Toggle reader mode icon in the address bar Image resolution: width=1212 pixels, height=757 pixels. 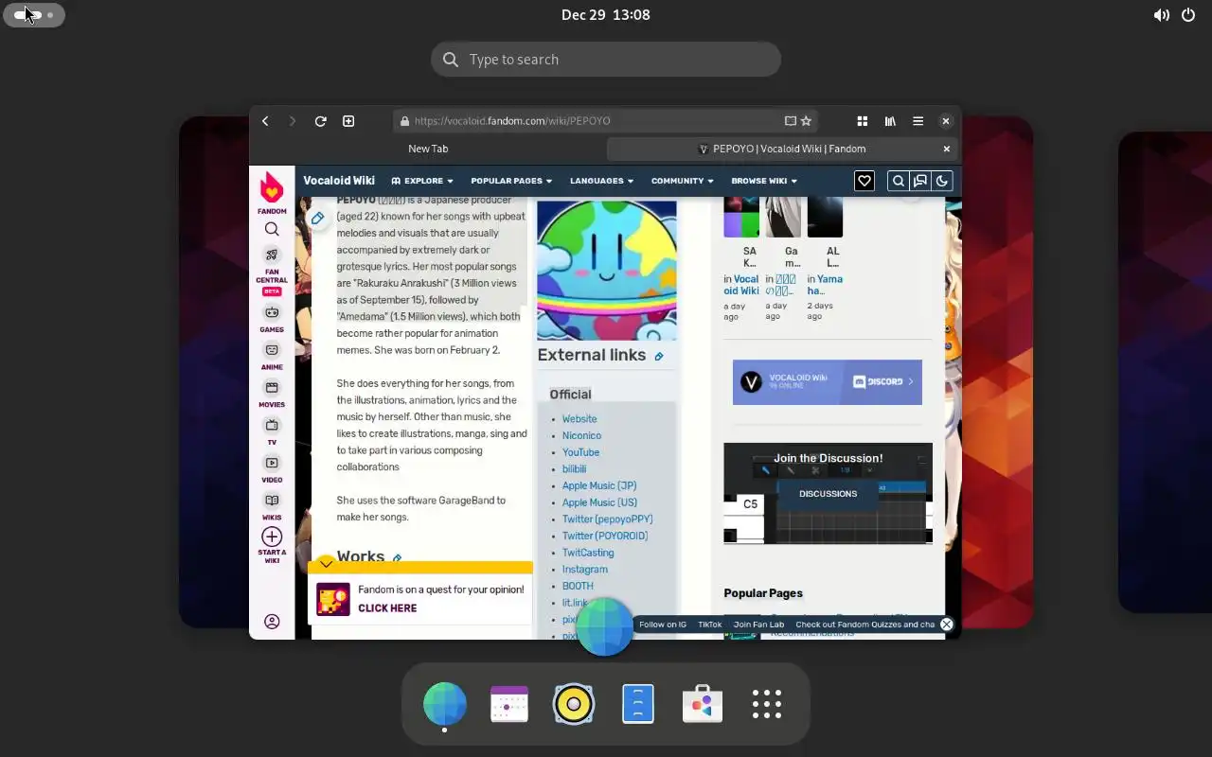(790, 121)
